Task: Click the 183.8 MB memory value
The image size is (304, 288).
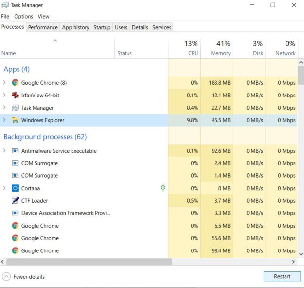Action: (x=219, y=83)
